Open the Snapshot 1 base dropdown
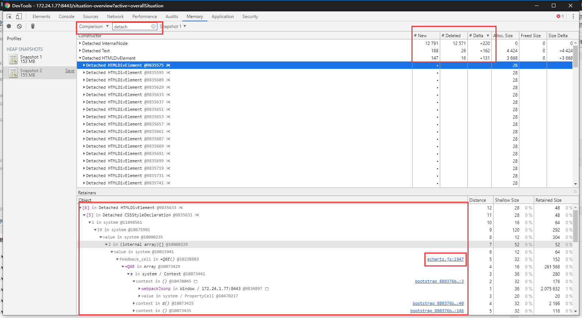This screenshot has height=318, width=582. [173, 26]
